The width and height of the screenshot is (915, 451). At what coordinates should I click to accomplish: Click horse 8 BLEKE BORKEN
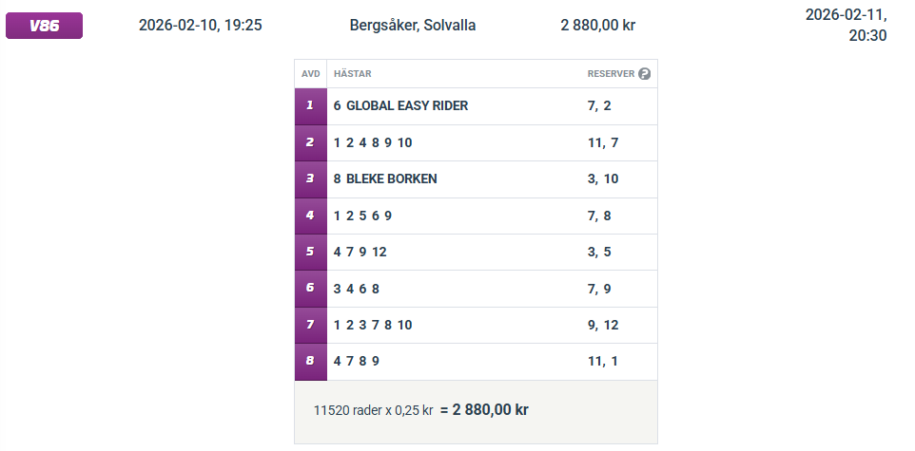[385, 179]
